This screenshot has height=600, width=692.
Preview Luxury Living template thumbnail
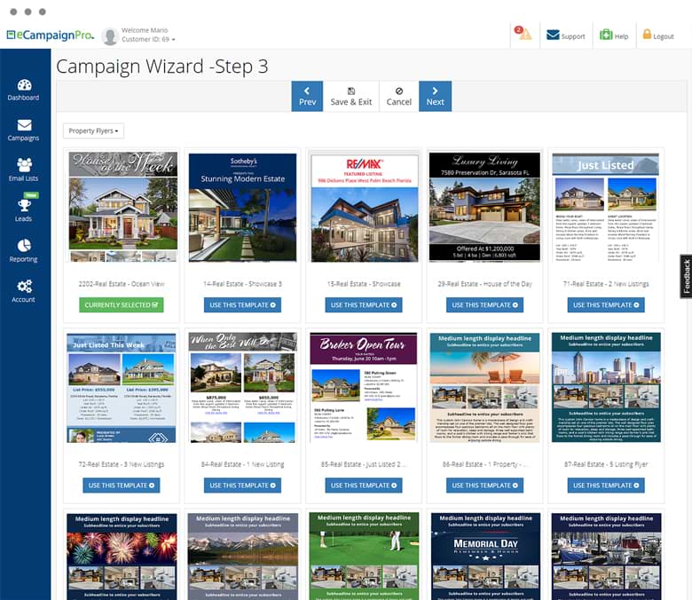(x=484, y=207)
